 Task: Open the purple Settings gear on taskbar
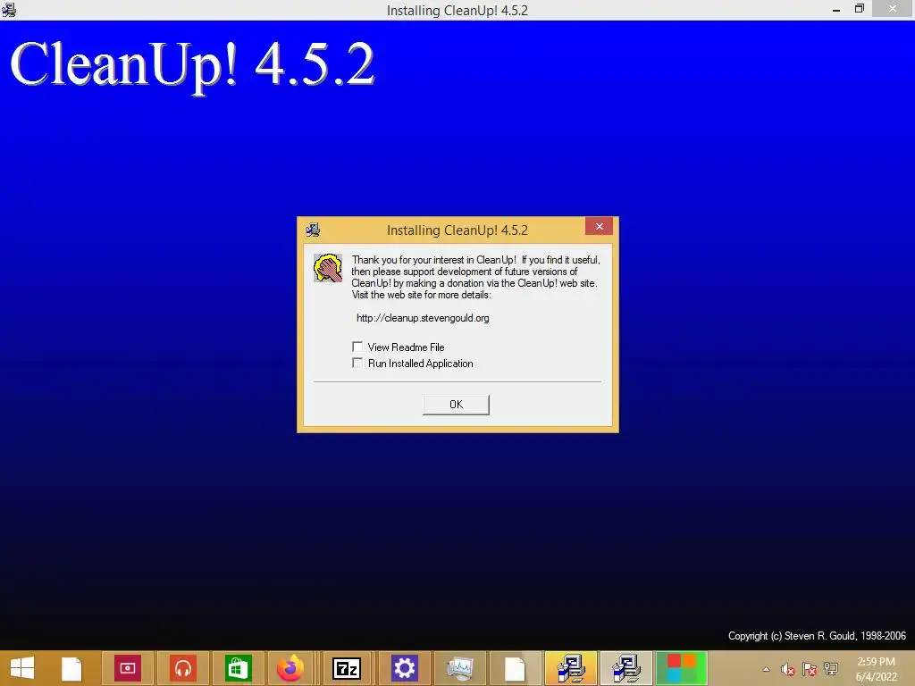[x=404, y=668]
